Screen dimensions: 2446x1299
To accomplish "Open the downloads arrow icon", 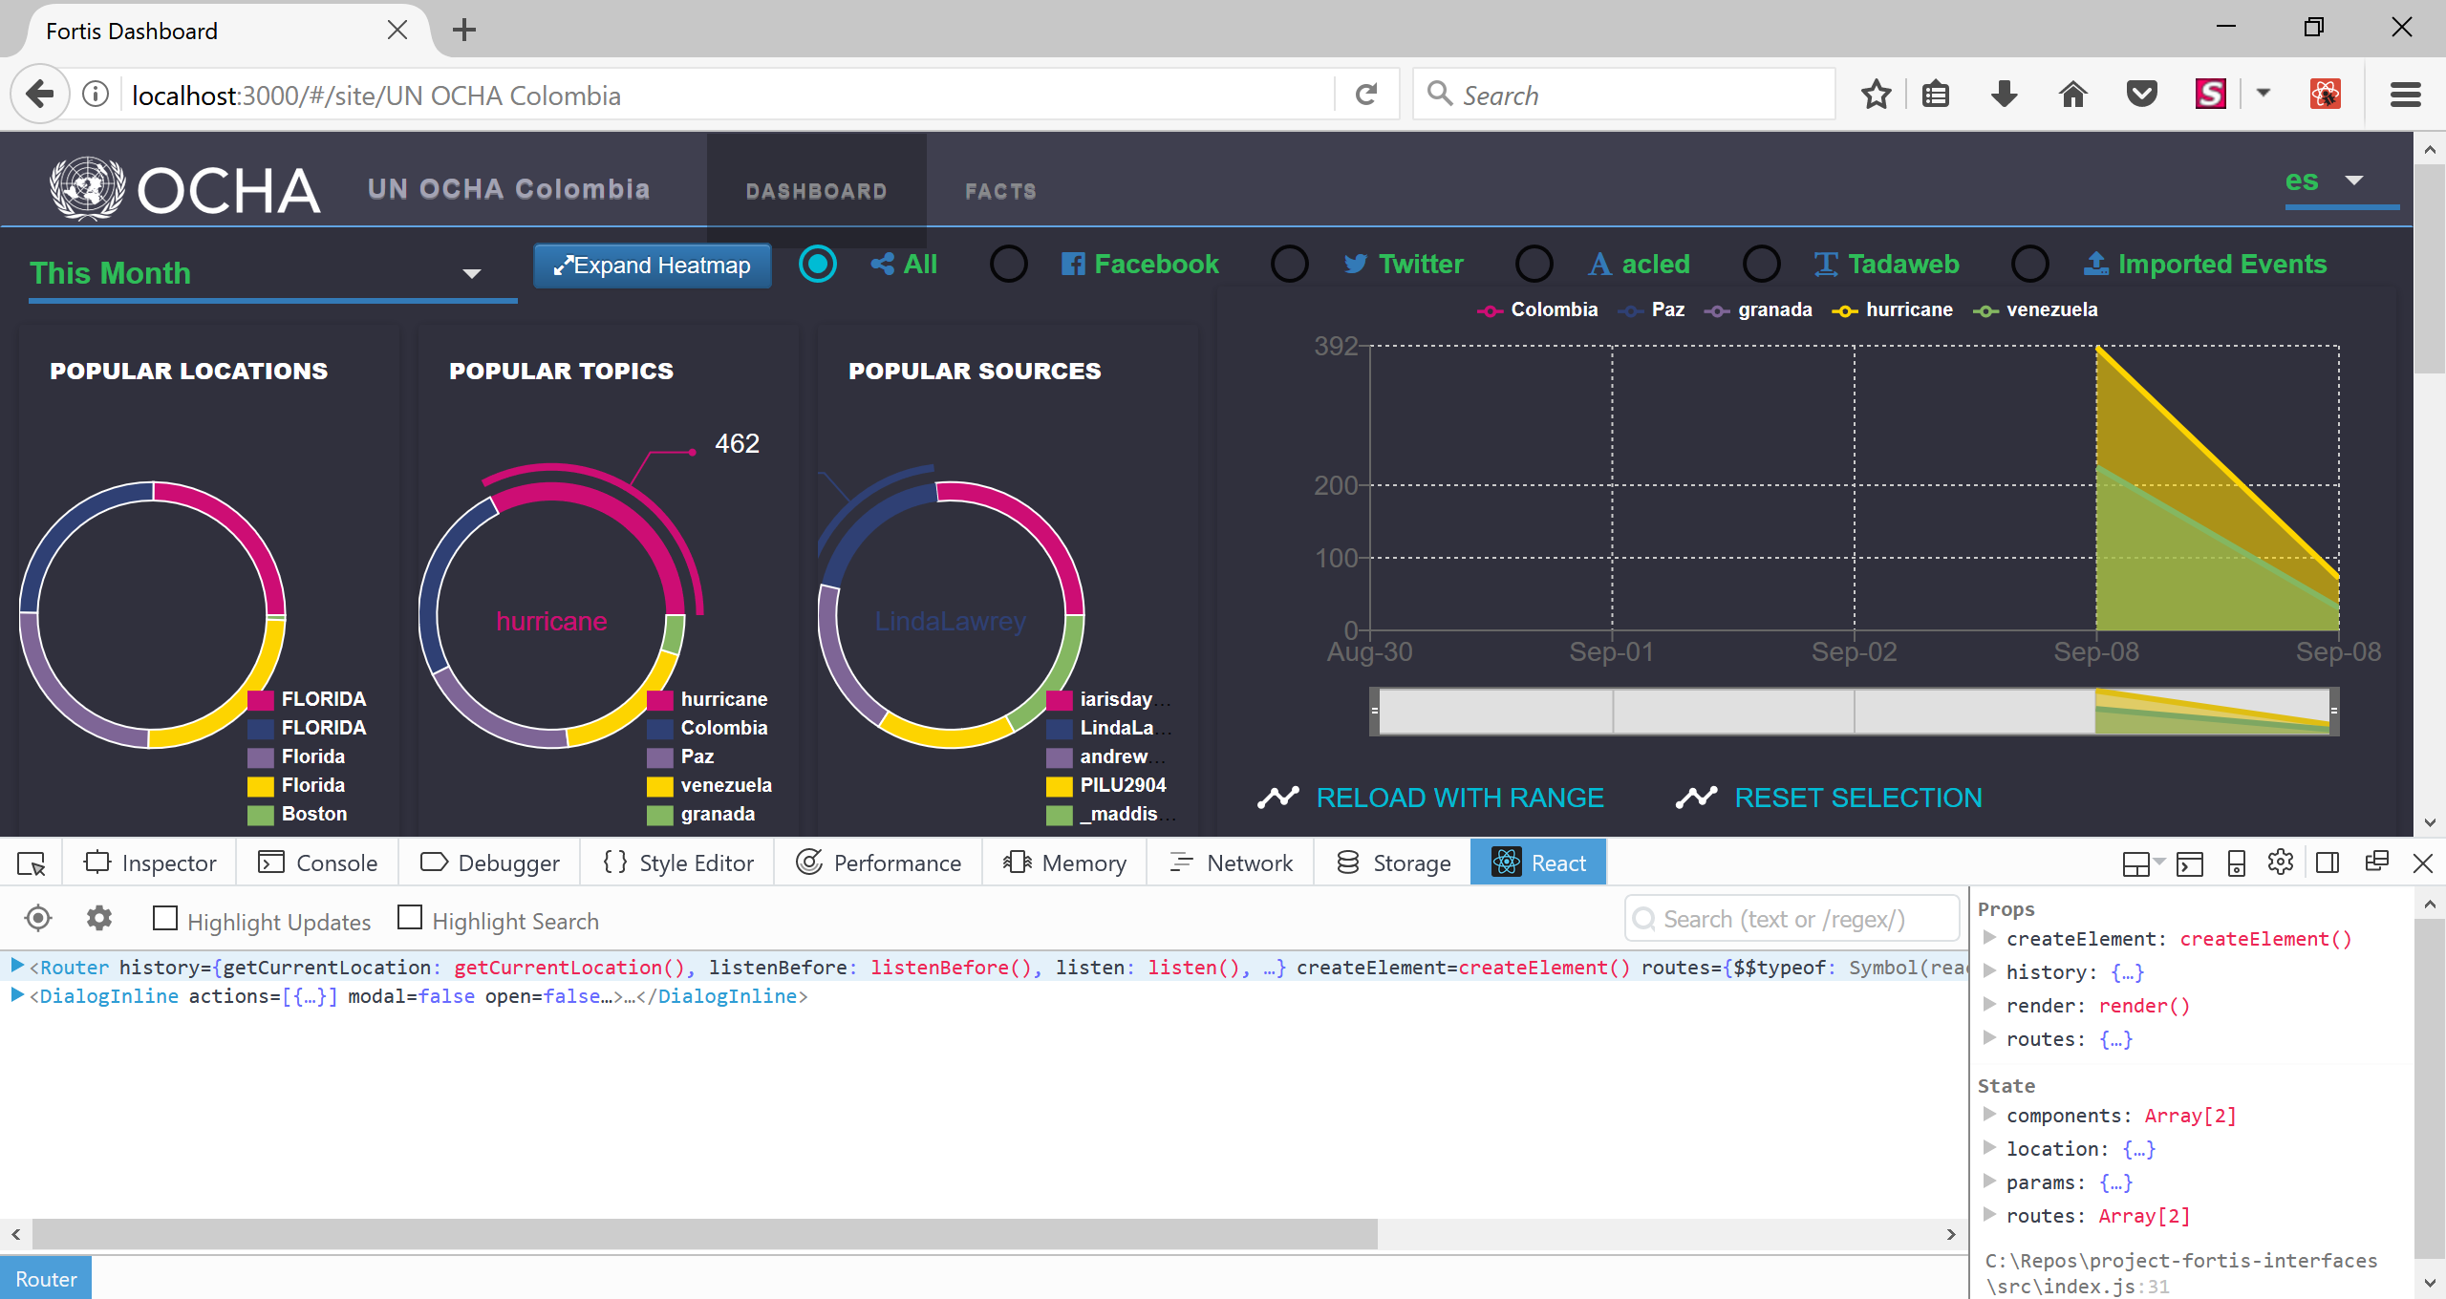I will coord(2004,95).
